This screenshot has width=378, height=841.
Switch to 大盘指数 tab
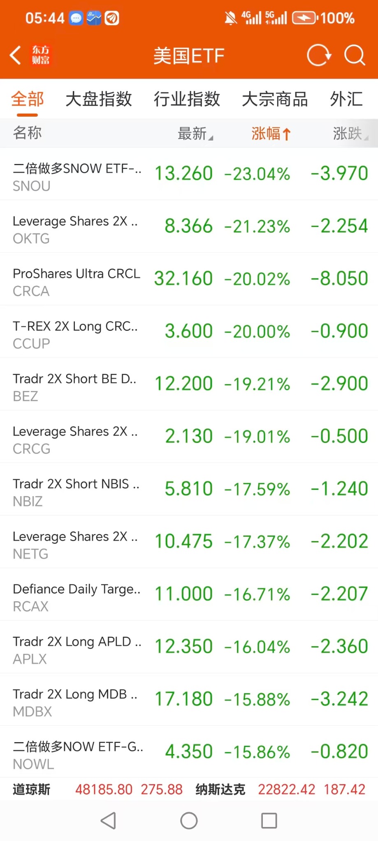click(99, 99)
